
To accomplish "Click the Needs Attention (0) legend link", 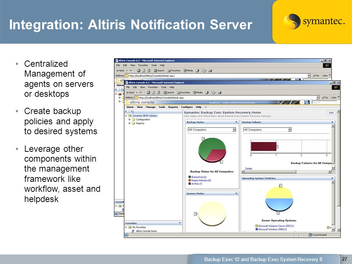I will 201,180.
